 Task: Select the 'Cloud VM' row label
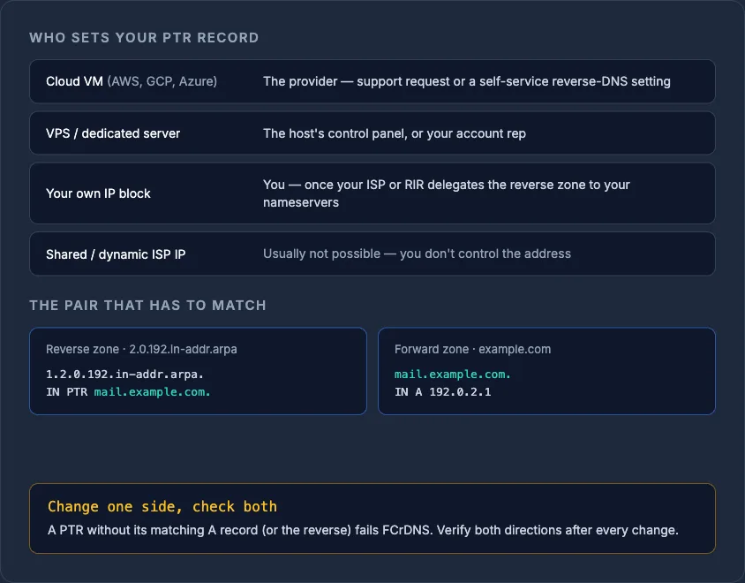pyautogui.click(x=75, y=81)
